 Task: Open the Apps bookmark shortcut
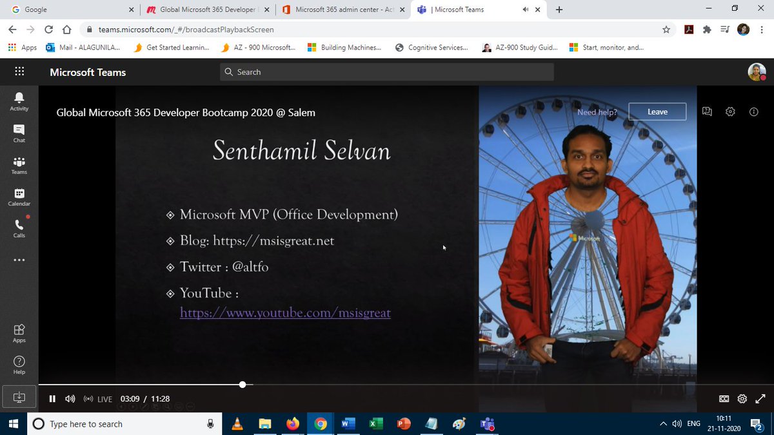[x=22, y=47]
